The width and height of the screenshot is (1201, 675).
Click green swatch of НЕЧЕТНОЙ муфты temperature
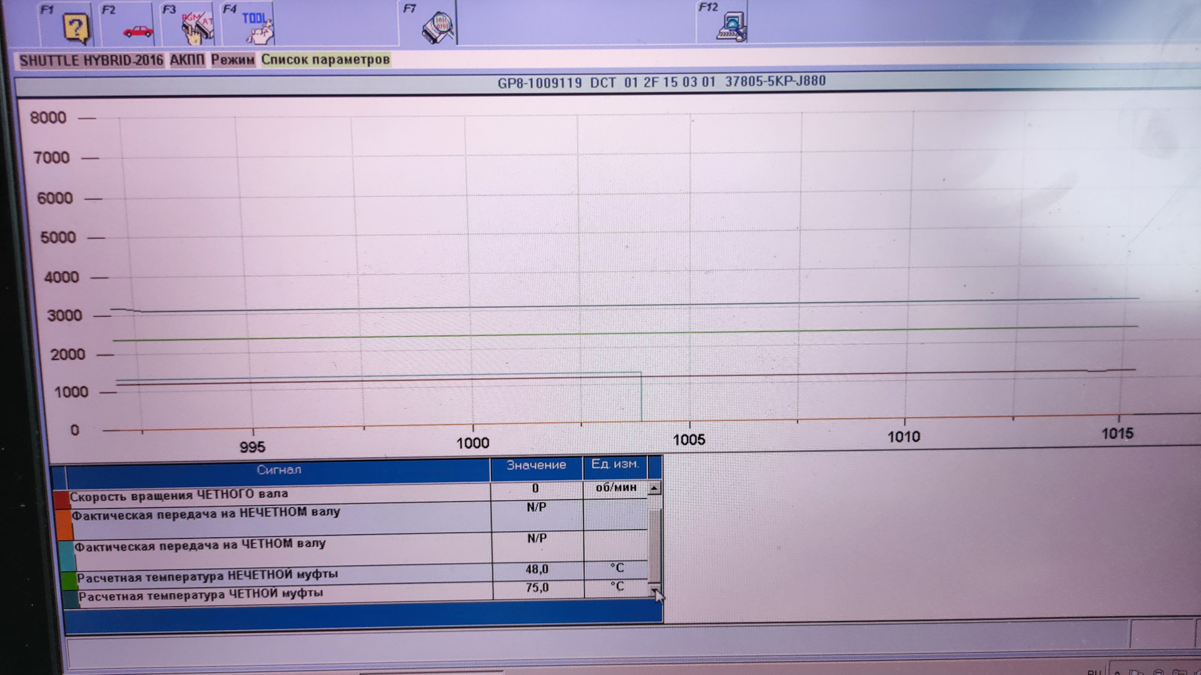tap(69, 580)
